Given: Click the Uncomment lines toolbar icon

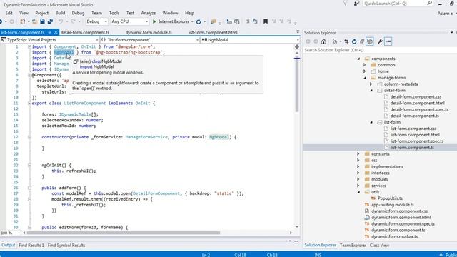Looking at the screenshot, I should (x=256, y=21).
